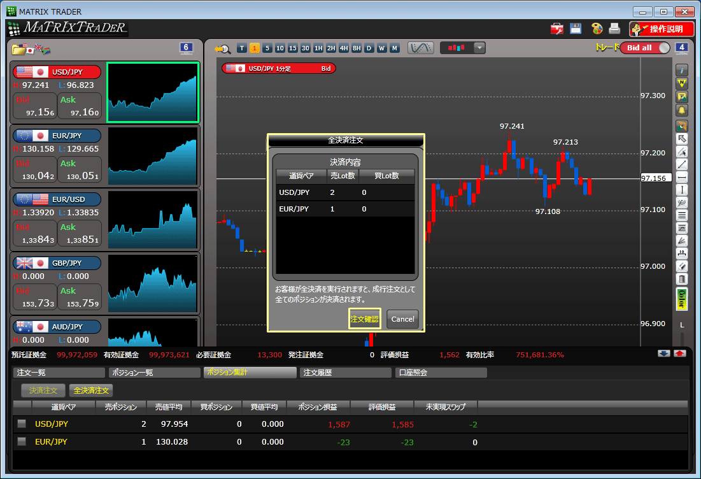Click the red up arrow panel icon
This screenshot has height=479, width=701.
coord(679,354)
